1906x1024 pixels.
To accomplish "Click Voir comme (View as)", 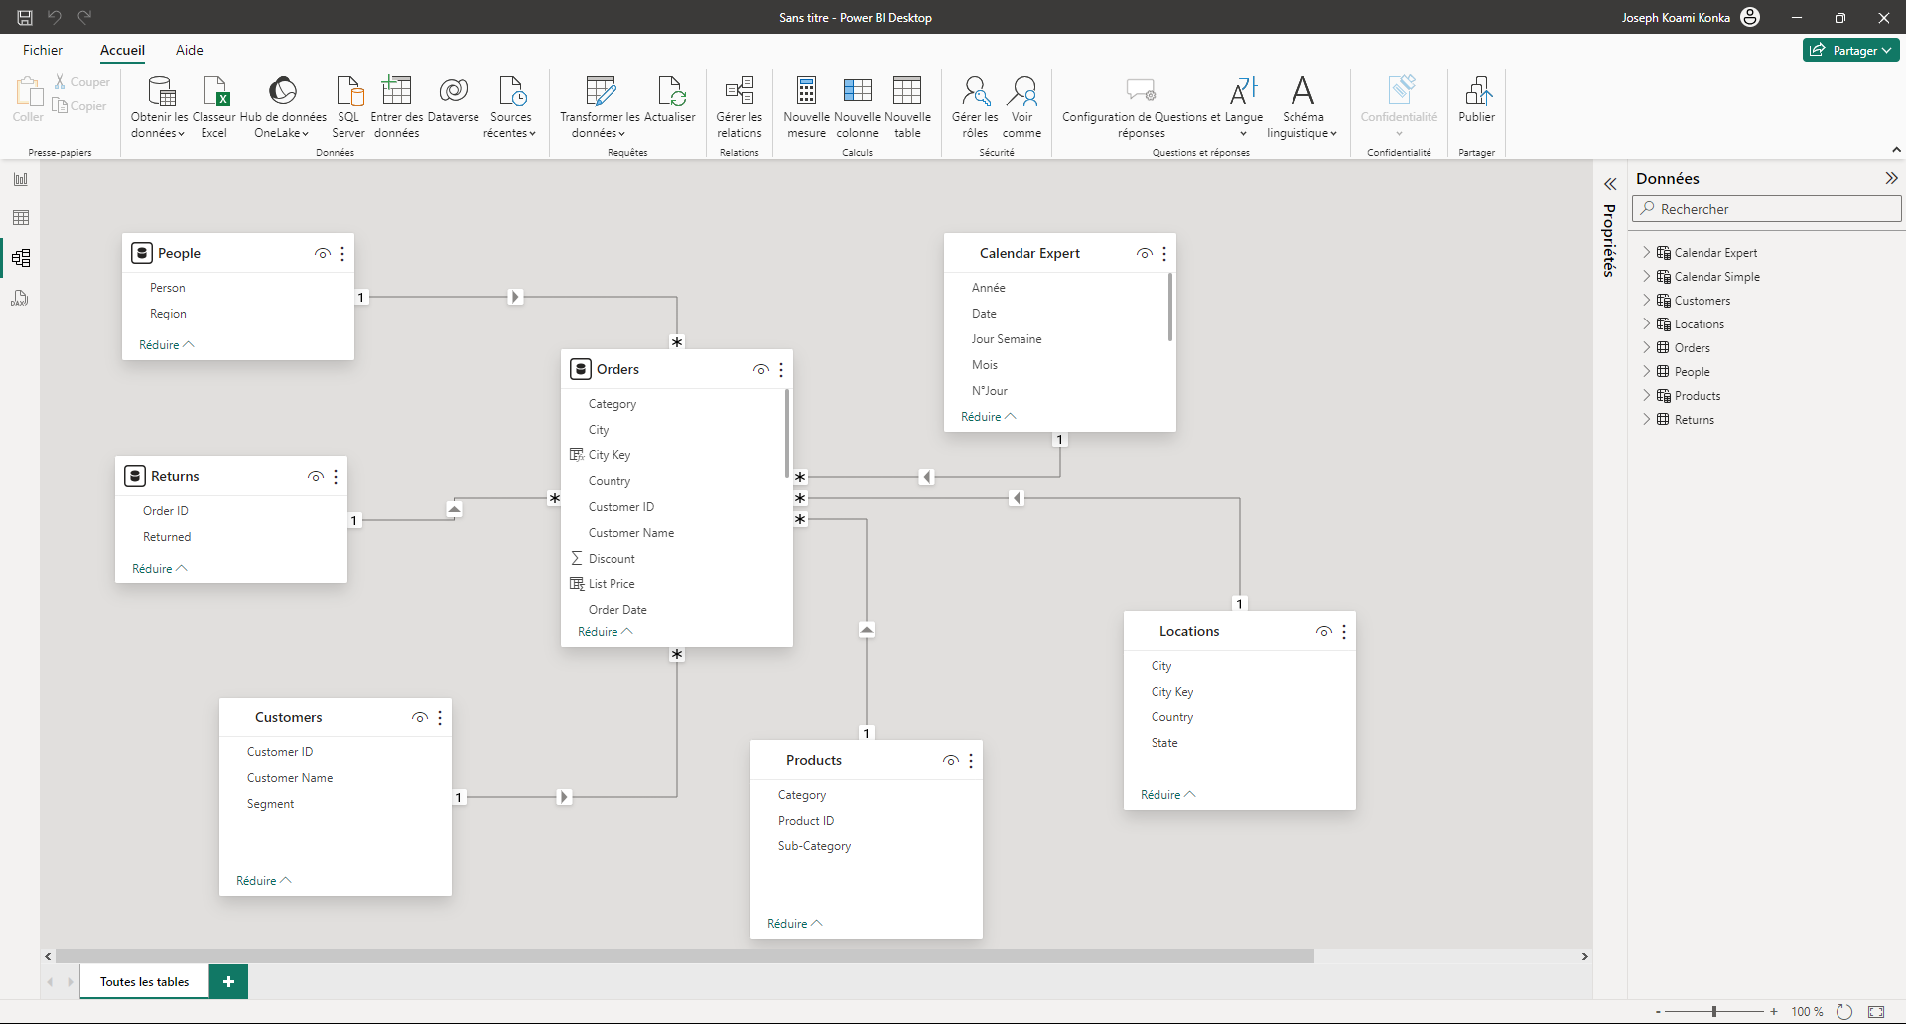I will click(x=1021, y=106).
